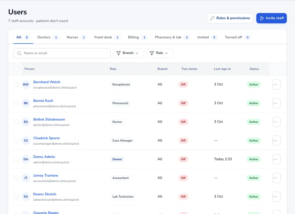Click the Active status badge for Bernie Koch
The height and width of the screenshot is (214, 295).
click(x=254, y=103)
